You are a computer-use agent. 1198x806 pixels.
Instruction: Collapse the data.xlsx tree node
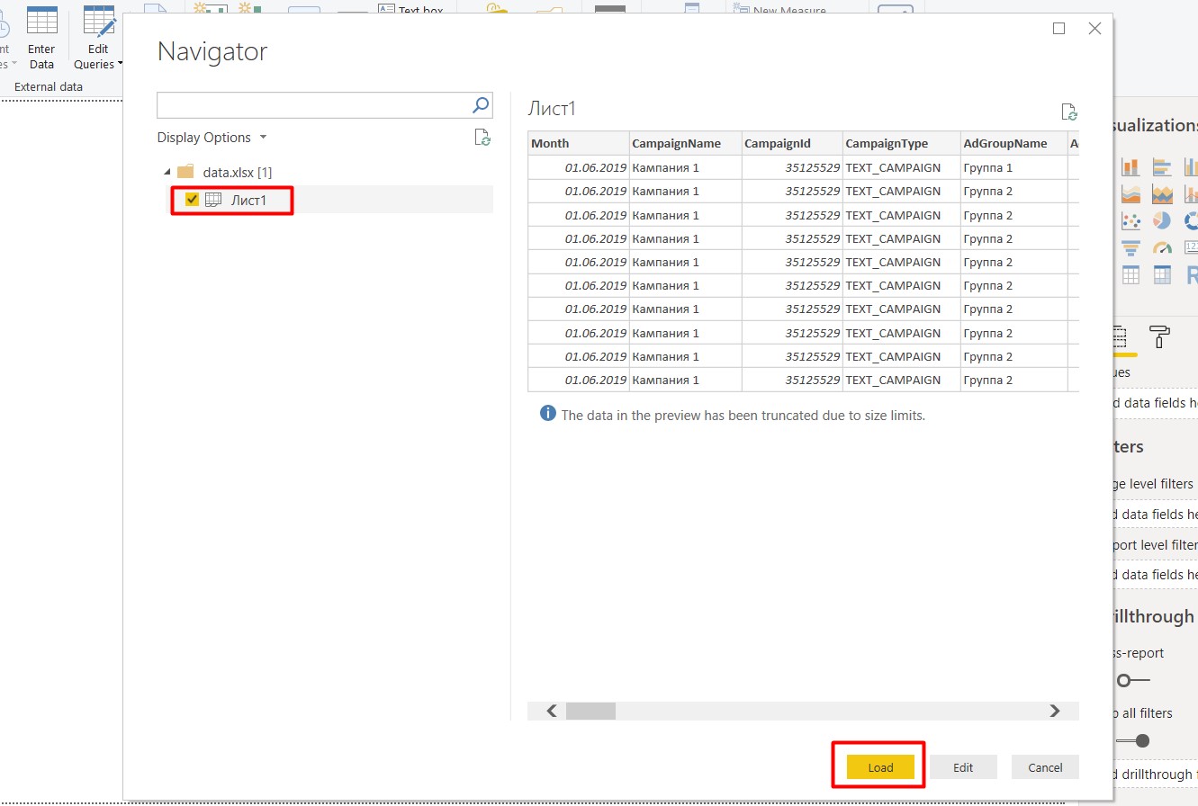[167, 172]
